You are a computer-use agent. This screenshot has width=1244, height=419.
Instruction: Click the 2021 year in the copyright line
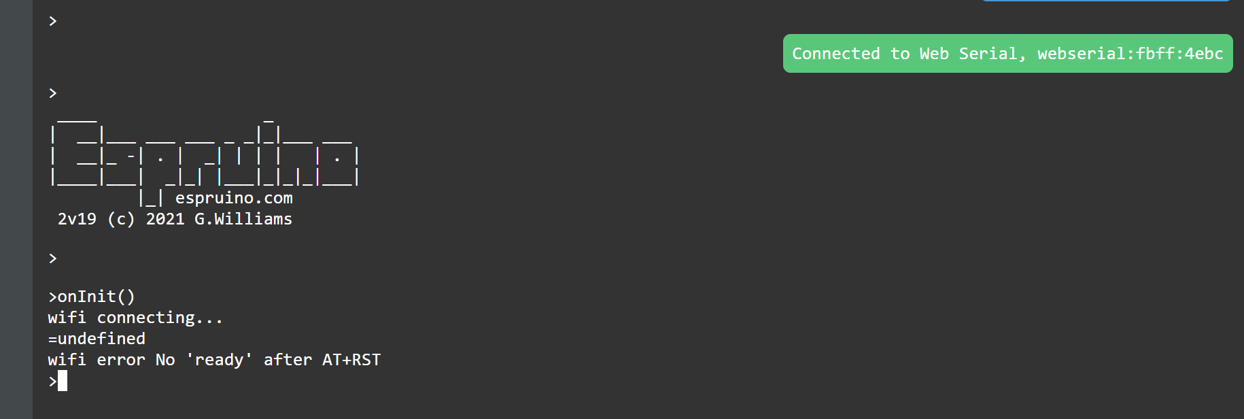165,219
